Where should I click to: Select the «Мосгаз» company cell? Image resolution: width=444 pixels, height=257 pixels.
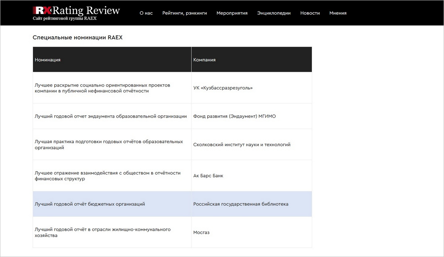tap(201, 233)
